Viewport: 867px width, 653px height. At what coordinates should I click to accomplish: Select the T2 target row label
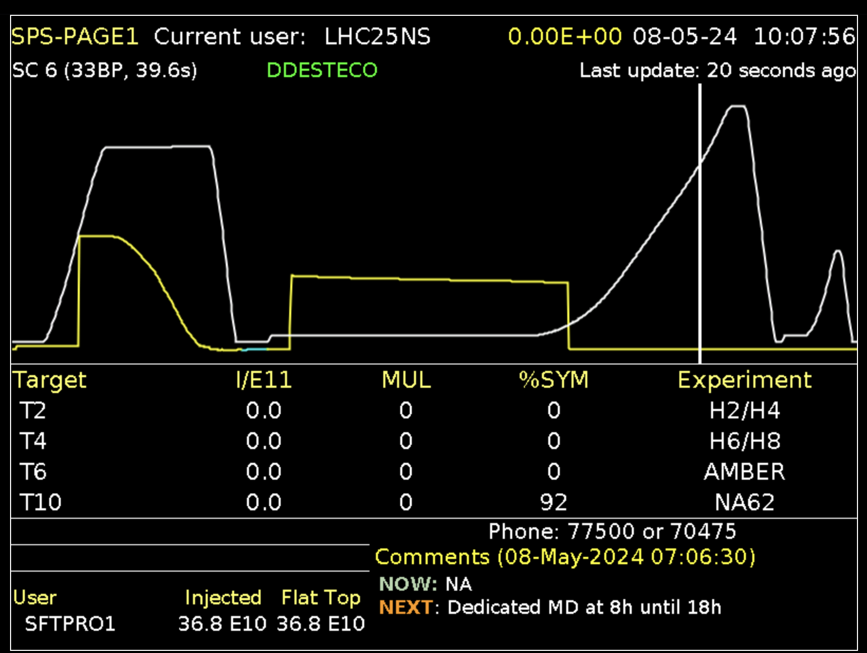point(33,411)
